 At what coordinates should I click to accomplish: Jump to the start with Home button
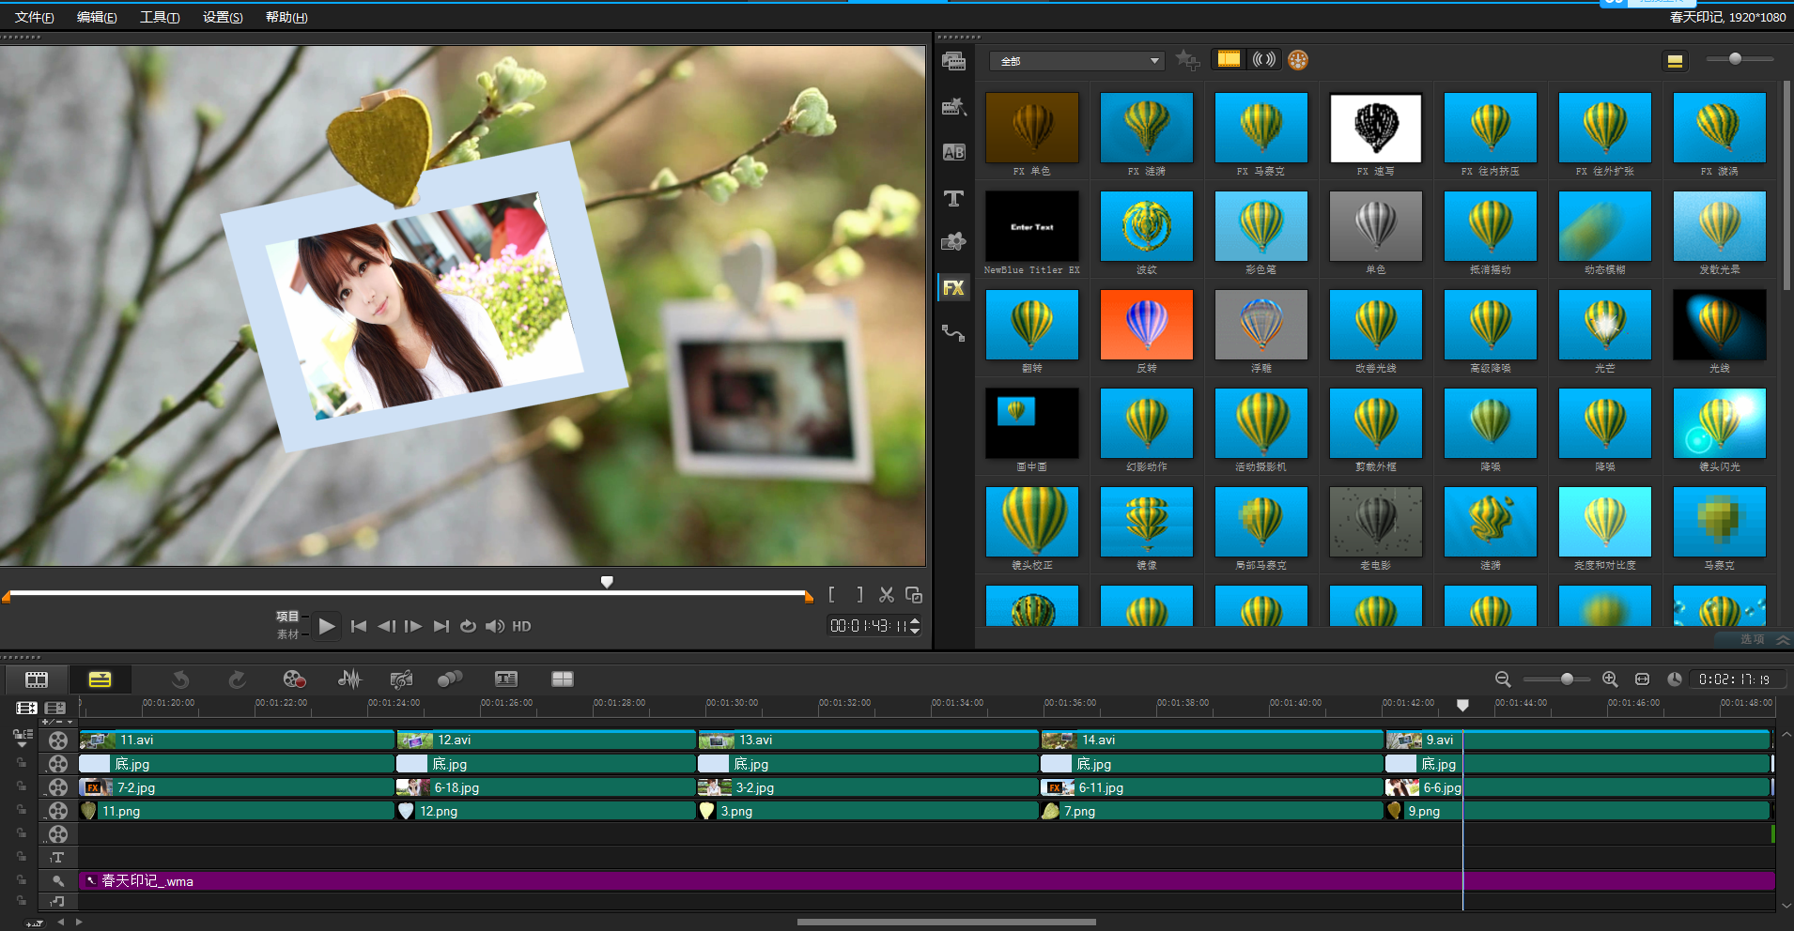point(359,626)
